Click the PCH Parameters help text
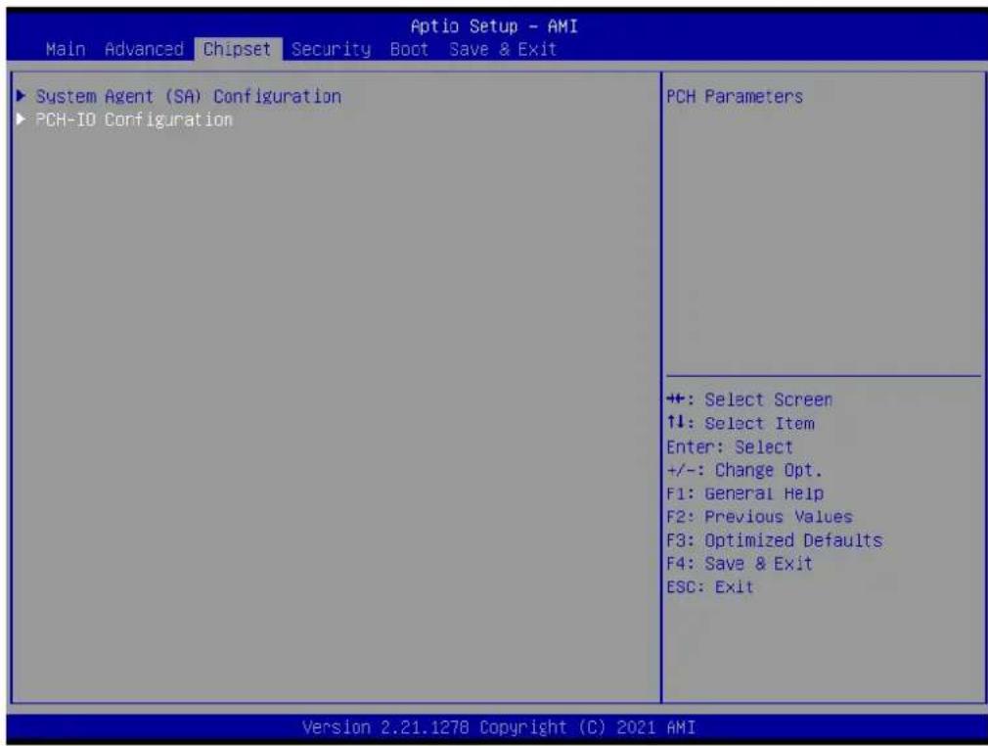 click(735, 97)
